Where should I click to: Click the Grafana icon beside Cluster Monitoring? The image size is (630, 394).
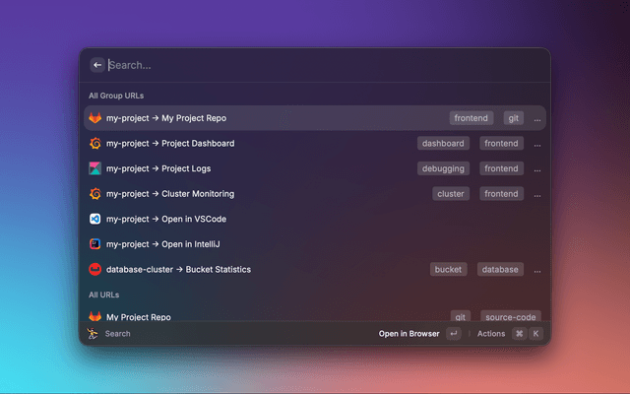pyautogui.click(x=95, y=194)
